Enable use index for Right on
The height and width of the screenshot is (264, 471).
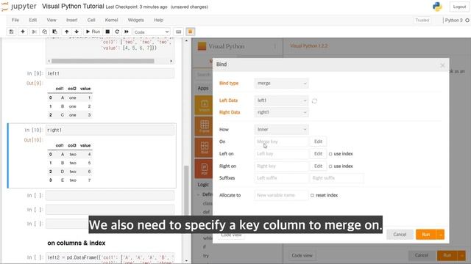(x=330, y=166)
